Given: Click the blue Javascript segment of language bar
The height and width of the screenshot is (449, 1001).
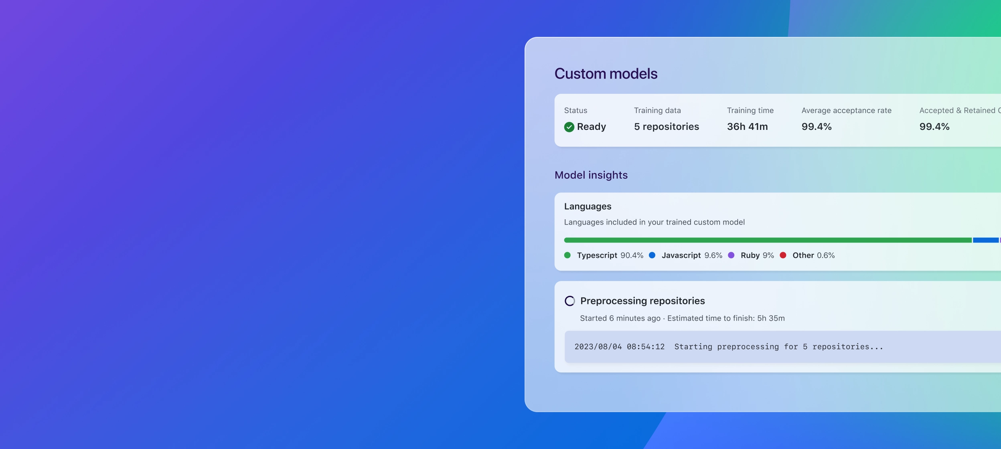Looking at the screenshot, I should point(985,240).
